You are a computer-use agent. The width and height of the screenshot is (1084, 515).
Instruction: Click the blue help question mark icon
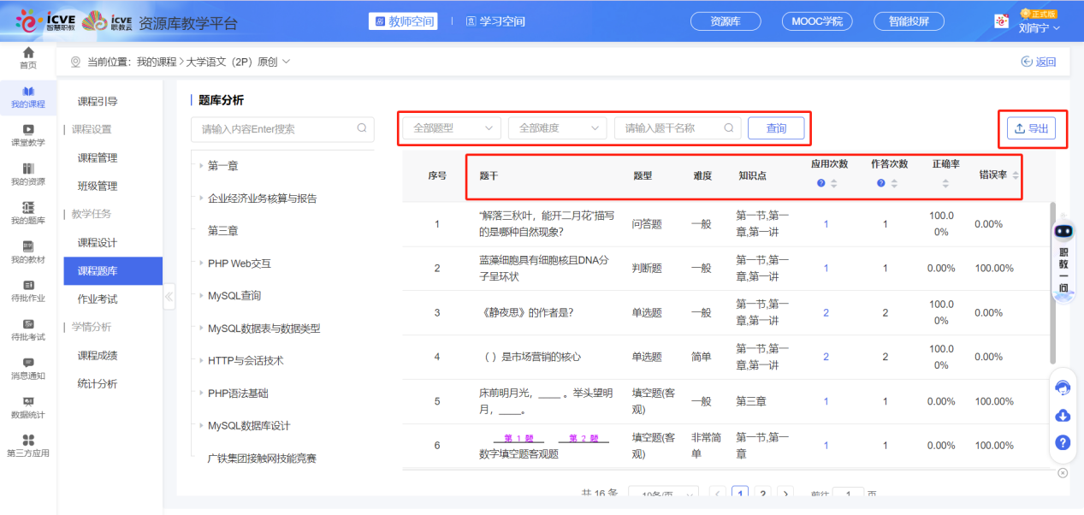tap(1063, 442)
